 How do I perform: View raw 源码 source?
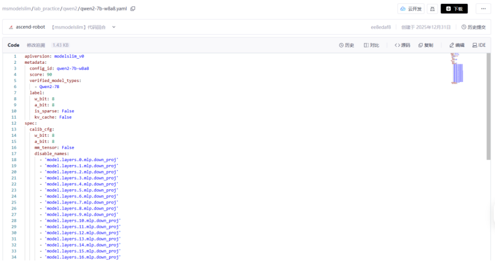402,45
